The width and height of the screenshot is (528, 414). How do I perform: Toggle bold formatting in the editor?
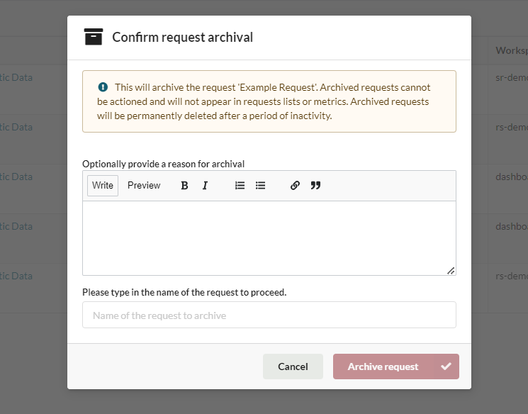tap(184, 186)
